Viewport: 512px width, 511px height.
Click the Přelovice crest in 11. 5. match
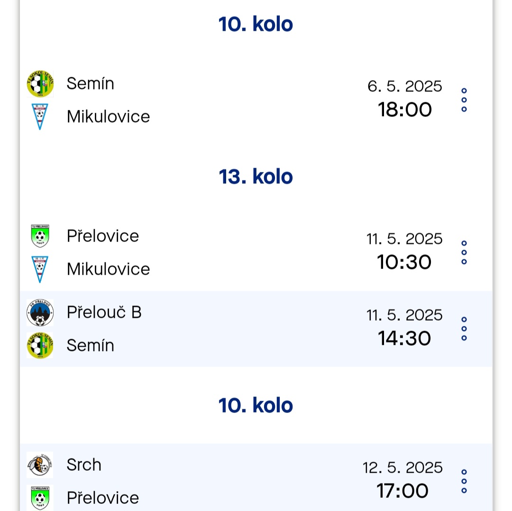point(40,236)
